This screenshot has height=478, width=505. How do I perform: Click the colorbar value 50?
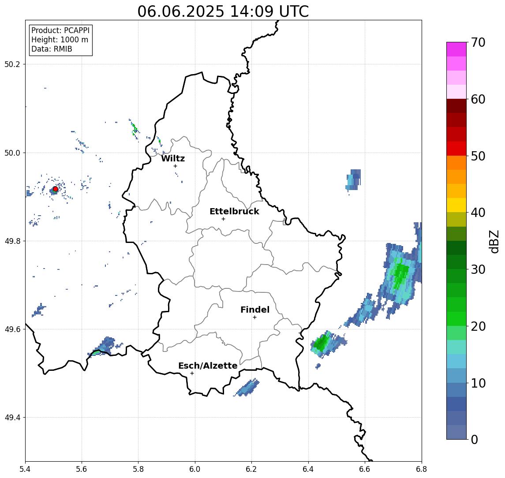[478, 156]
